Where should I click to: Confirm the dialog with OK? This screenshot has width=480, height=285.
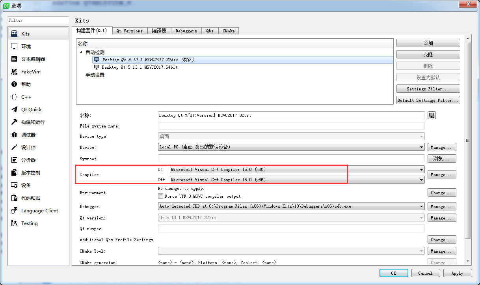pyautogui.click(x=394, y=273)
